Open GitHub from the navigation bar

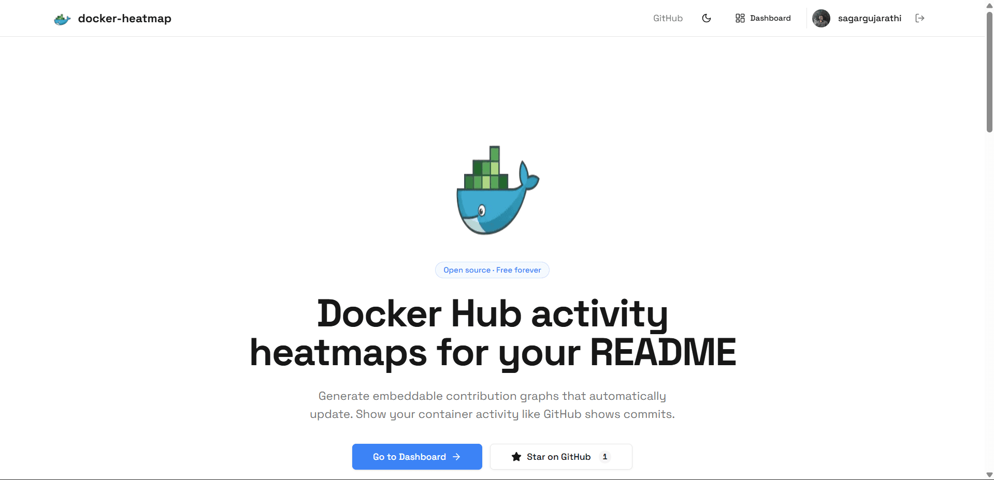[667, 18]
